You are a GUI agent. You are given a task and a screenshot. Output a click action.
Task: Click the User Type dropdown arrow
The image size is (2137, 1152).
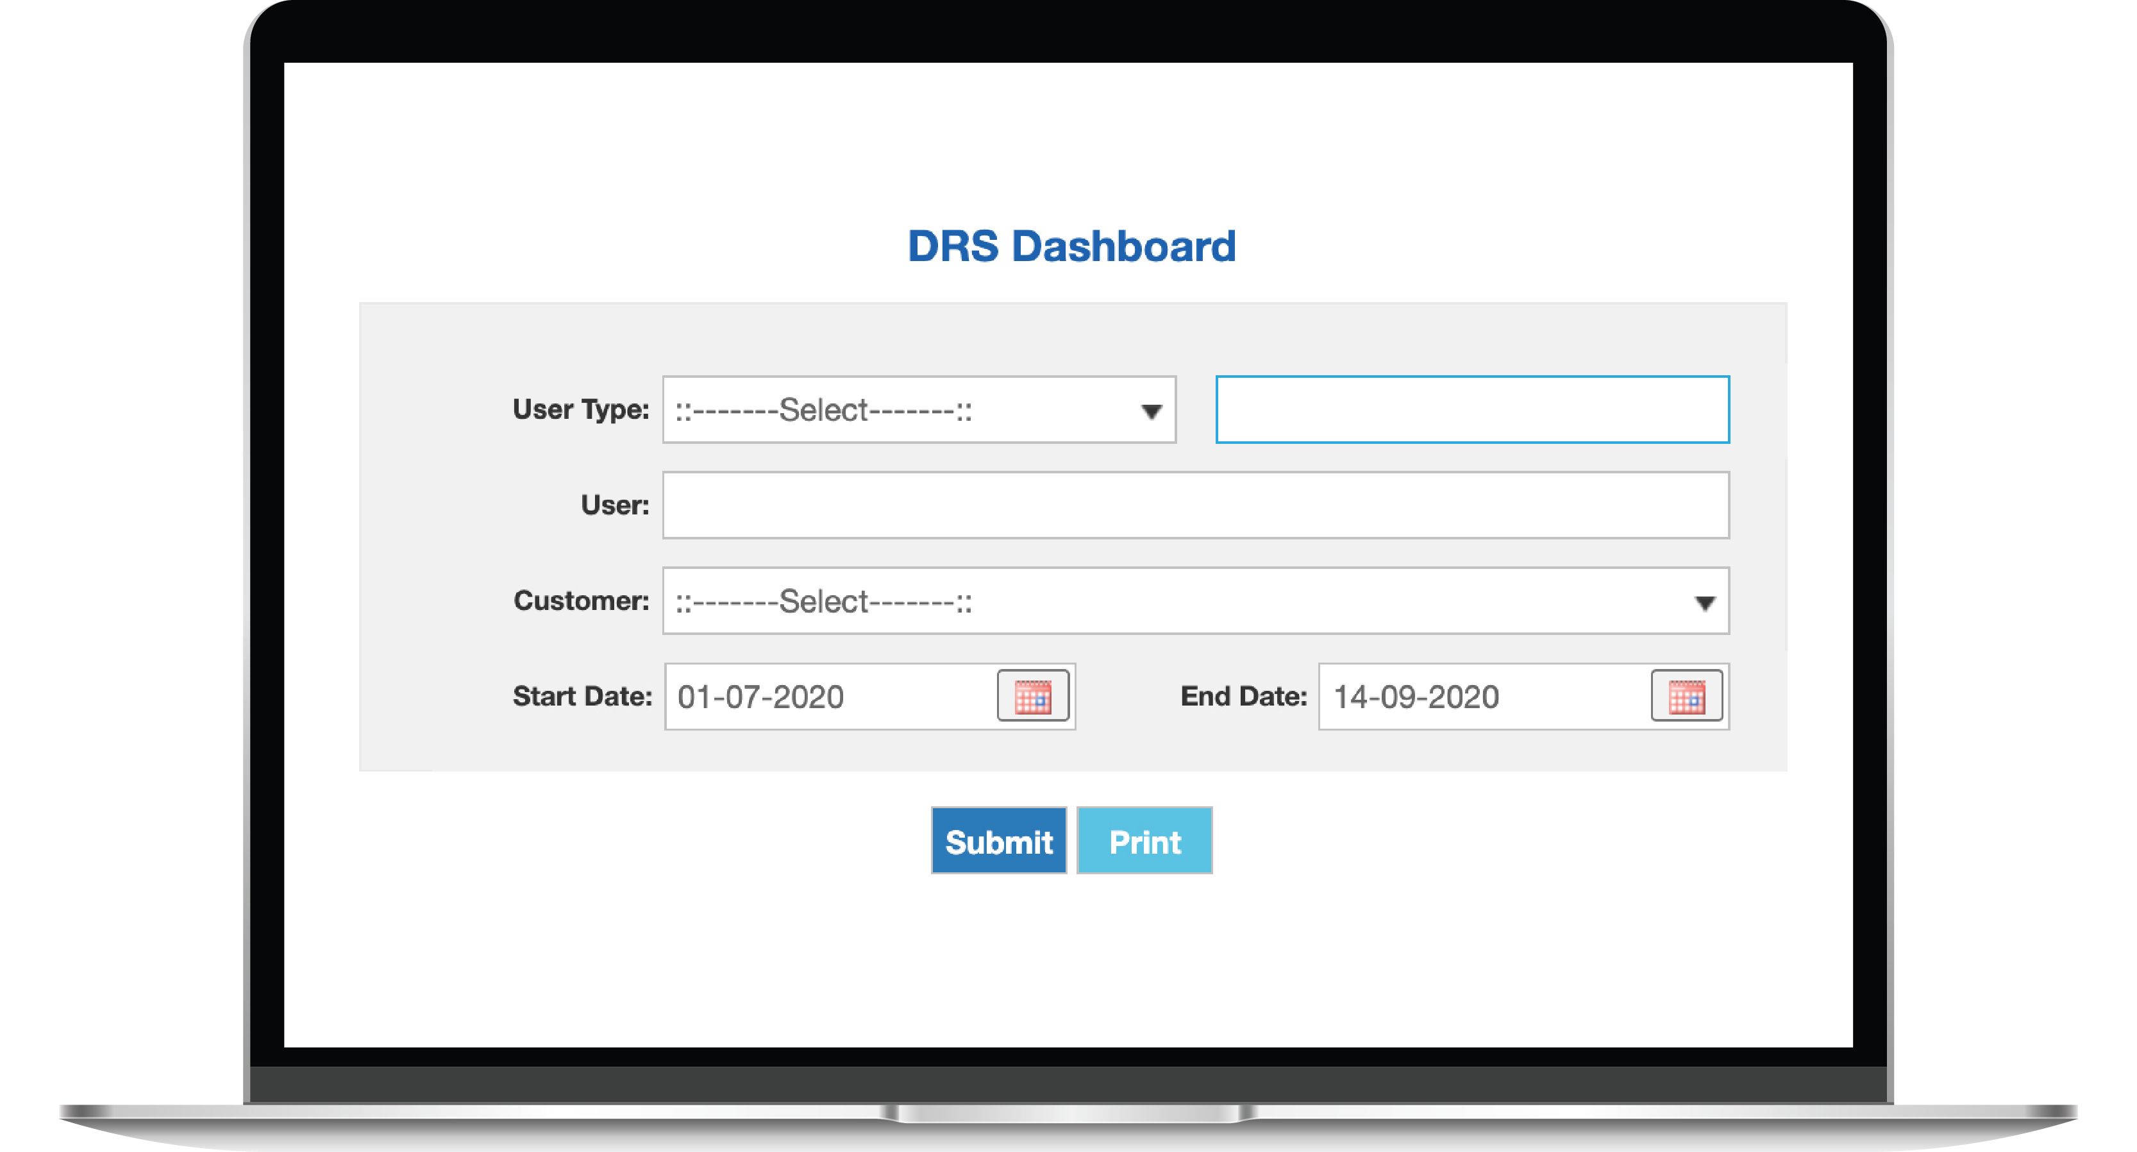click(1151, 411)
